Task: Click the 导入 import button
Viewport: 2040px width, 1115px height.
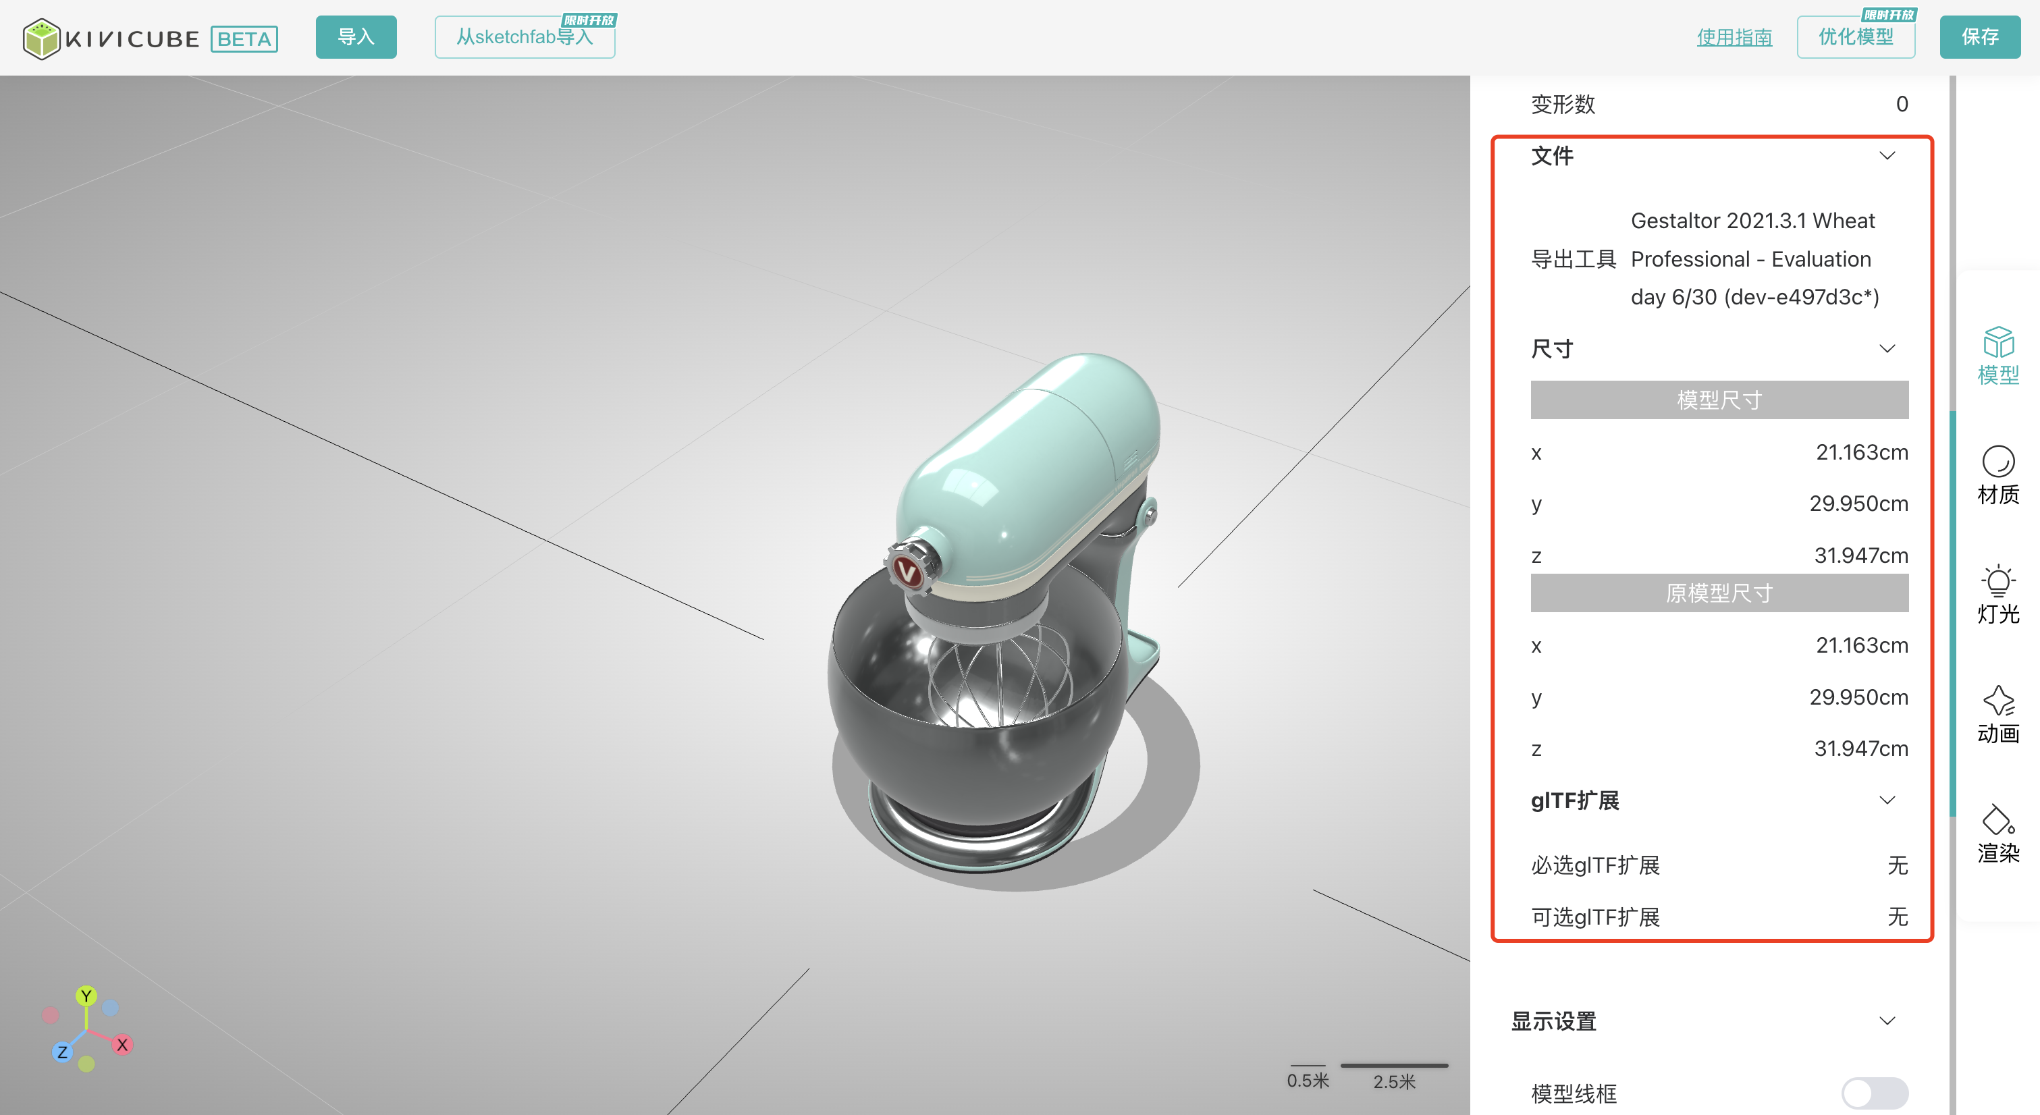Action: [356, 37]
